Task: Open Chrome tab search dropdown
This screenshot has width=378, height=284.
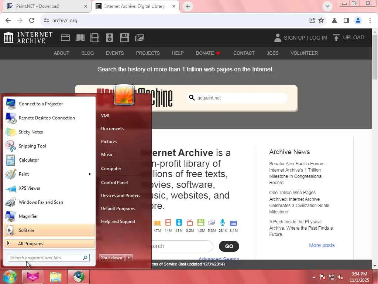Action: pyautogui.click(x=327, y=6)
